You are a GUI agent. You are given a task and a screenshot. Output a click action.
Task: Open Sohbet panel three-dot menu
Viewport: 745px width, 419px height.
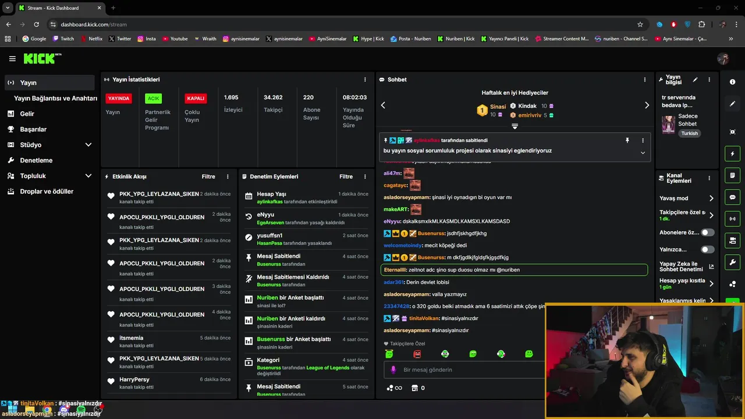pyautogui.click(x=644, y=80)
